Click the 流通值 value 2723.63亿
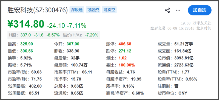 coord(184,65)
